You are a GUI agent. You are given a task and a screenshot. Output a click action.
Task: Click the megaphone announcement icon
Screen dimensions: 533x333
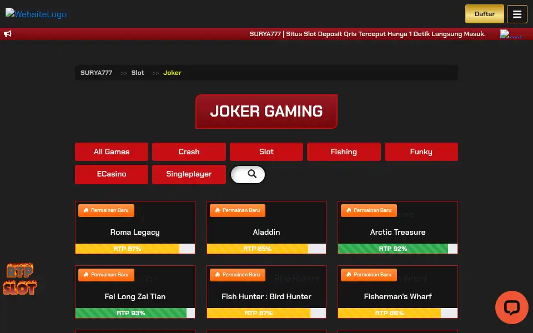pos(7,34)
